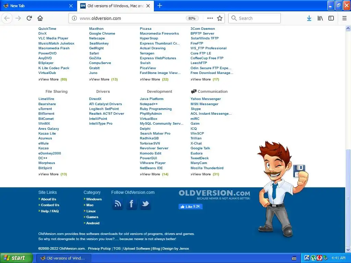Screen dimensions: 351x263
Task: Go to the browser Home page
Action: click(x=40, y=18)
